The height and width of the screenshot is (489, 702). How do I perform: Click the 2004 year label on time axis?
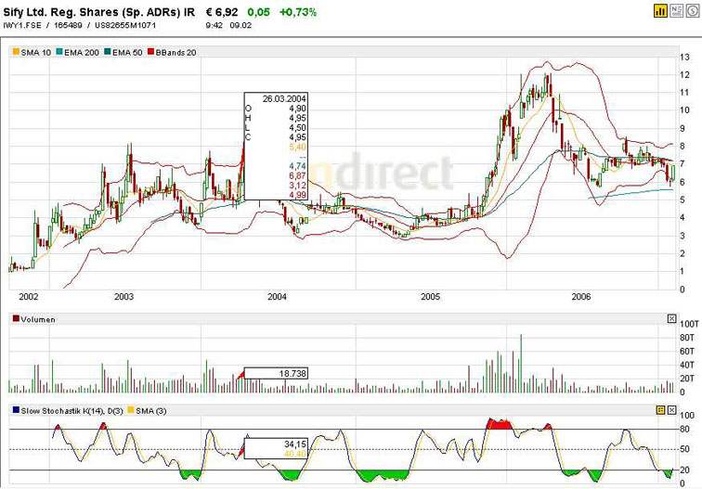pyautogui.click(x=277, y=297)
